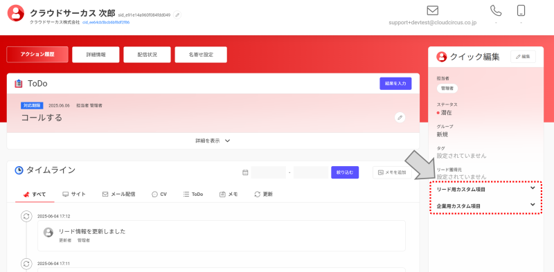Click the mobile phone icon
554x272 pixels.
[521, 10]
